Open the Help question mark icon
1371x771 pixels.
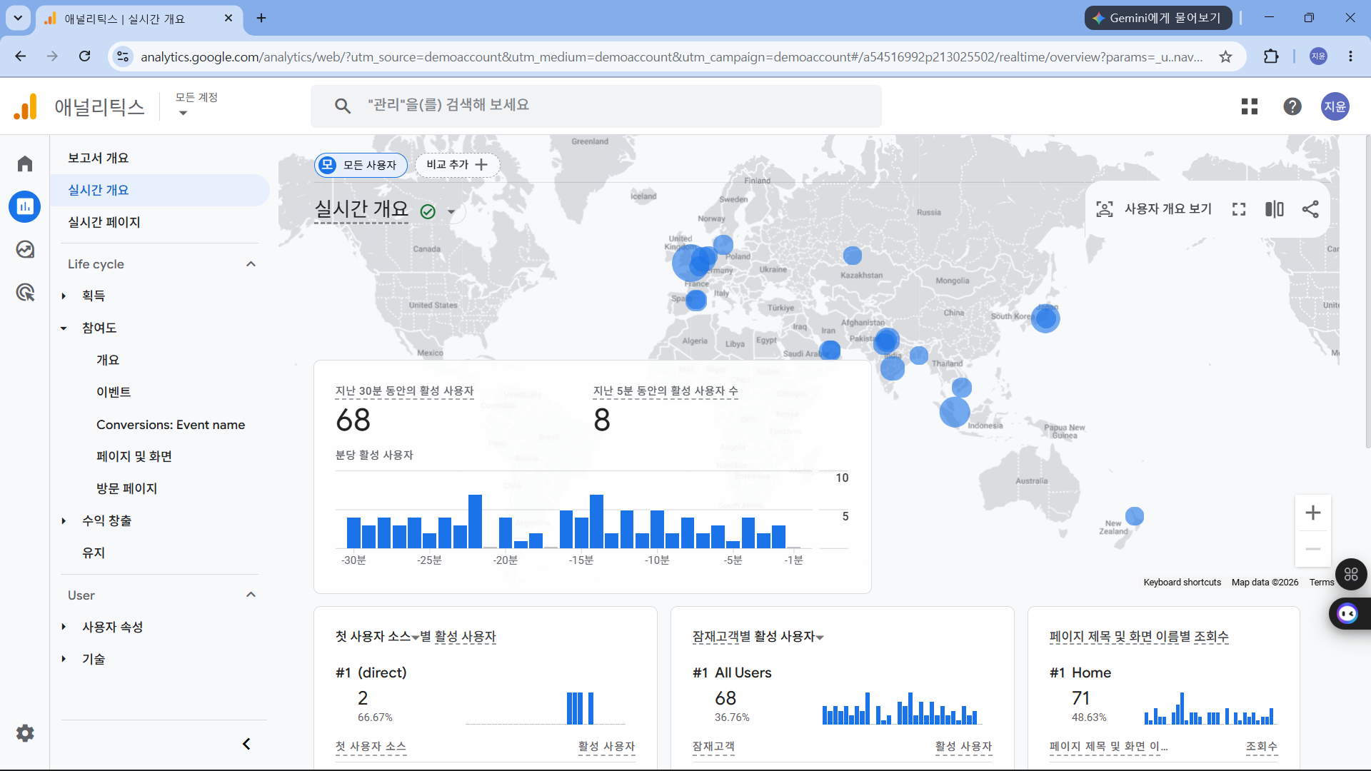[1292, 106]
